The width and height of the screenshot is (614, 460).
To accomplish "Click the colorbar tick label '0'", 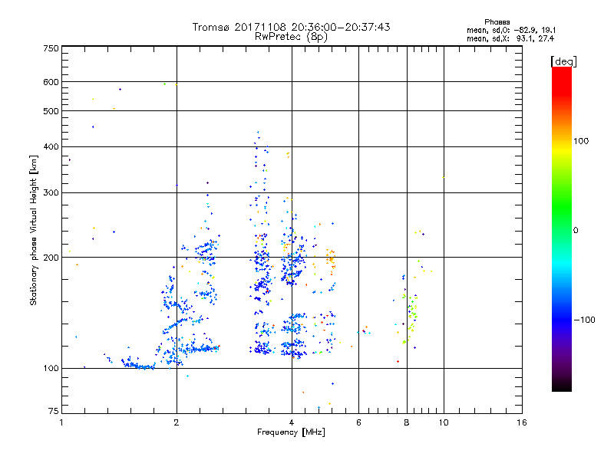I will pyautogui.click(x=576, y=231).
